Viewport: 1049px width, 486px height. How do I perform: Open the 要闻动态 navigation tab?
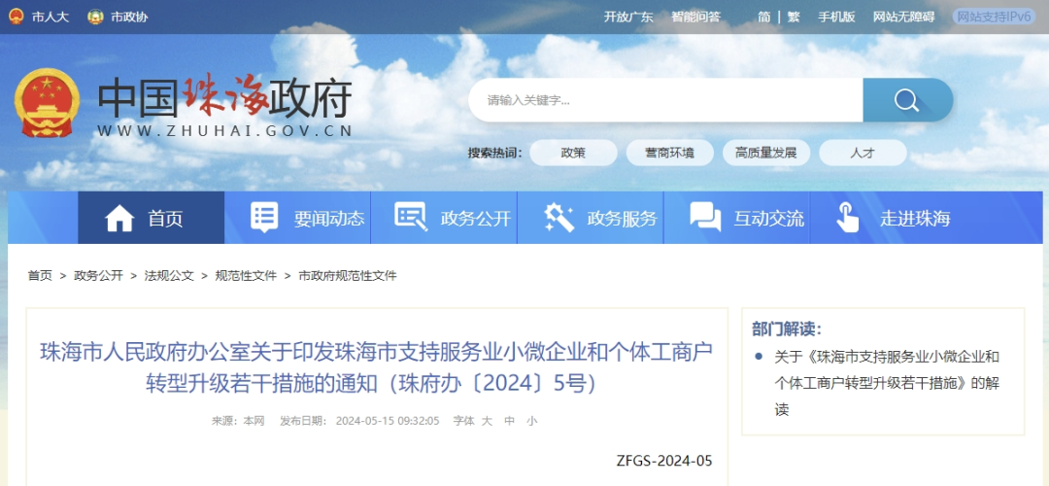click(298, 218)
